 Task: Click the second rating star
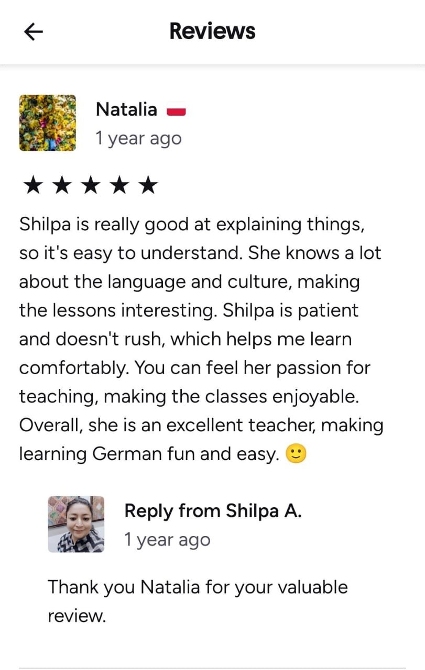pos(62,185)
